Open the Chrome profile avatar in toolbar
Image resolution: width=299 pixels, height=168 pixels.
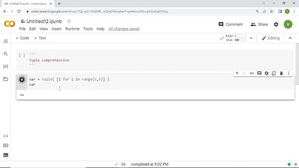pos(287,11)
